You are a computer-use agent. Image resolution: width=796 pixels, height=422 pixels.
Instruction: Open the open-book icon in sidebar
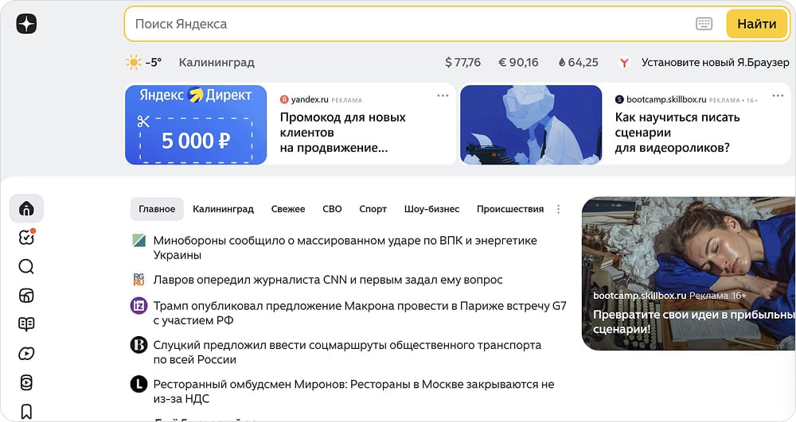(x=26, y=324)
